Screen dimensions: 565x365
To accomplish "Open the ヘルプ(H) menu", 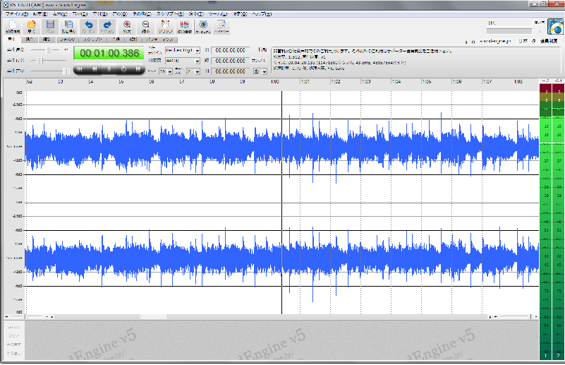I will click(x=262, y=13).
